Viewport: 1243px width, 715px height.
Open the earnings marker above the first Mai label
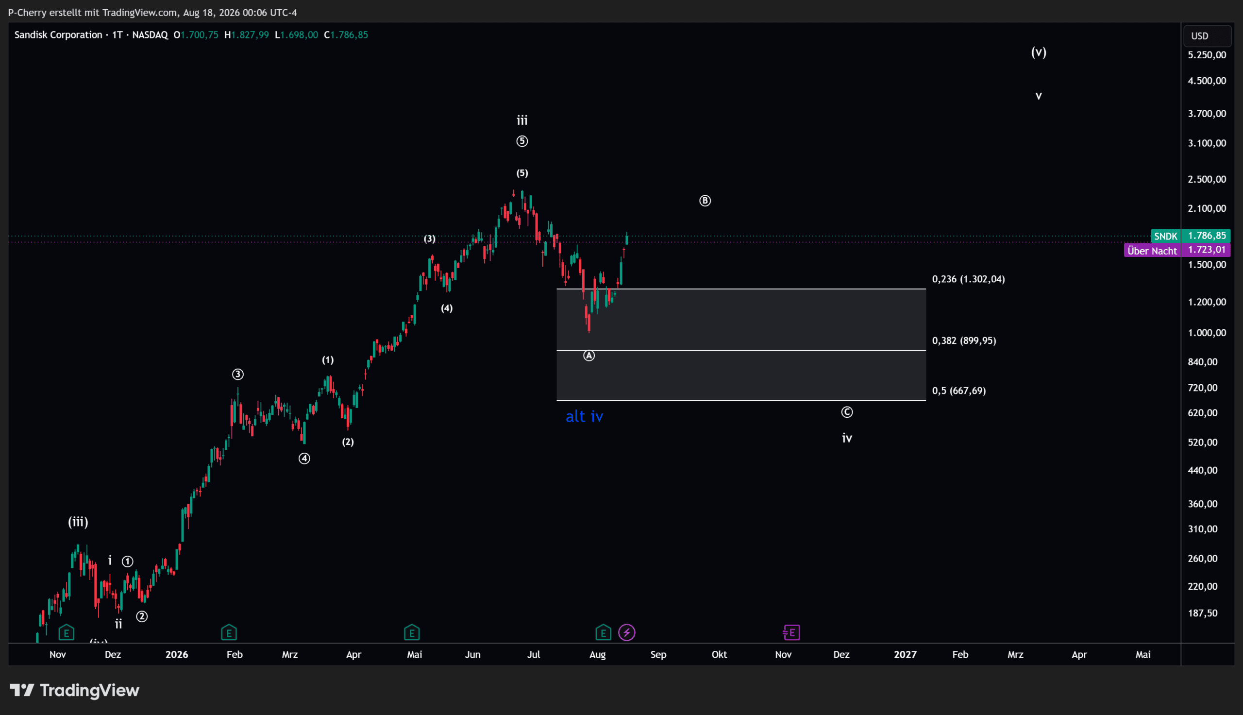(412, 632)
